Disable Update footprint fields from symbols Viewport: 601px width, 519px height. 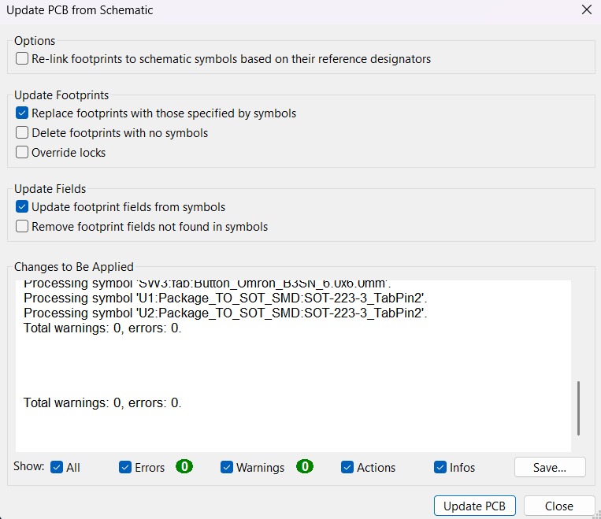[22, 207]
